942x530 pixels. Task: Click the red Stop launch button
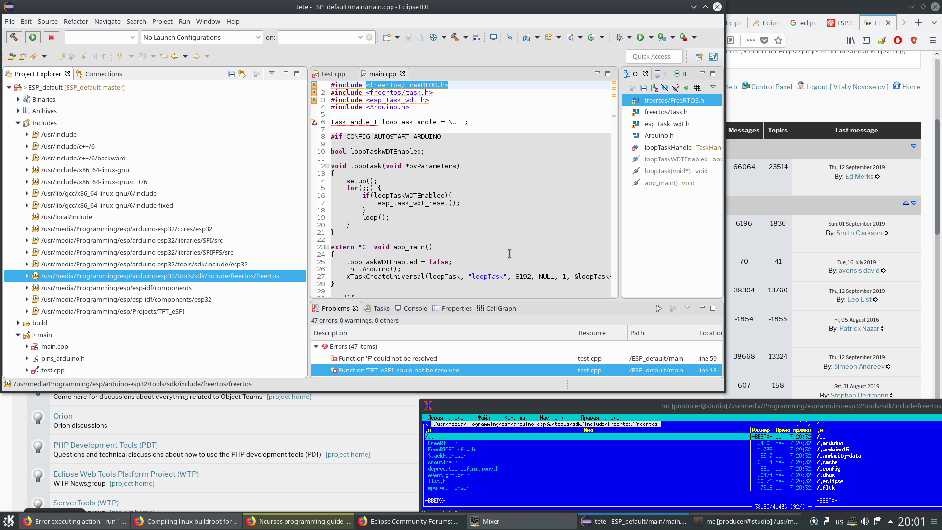click(x=52, y=37)
